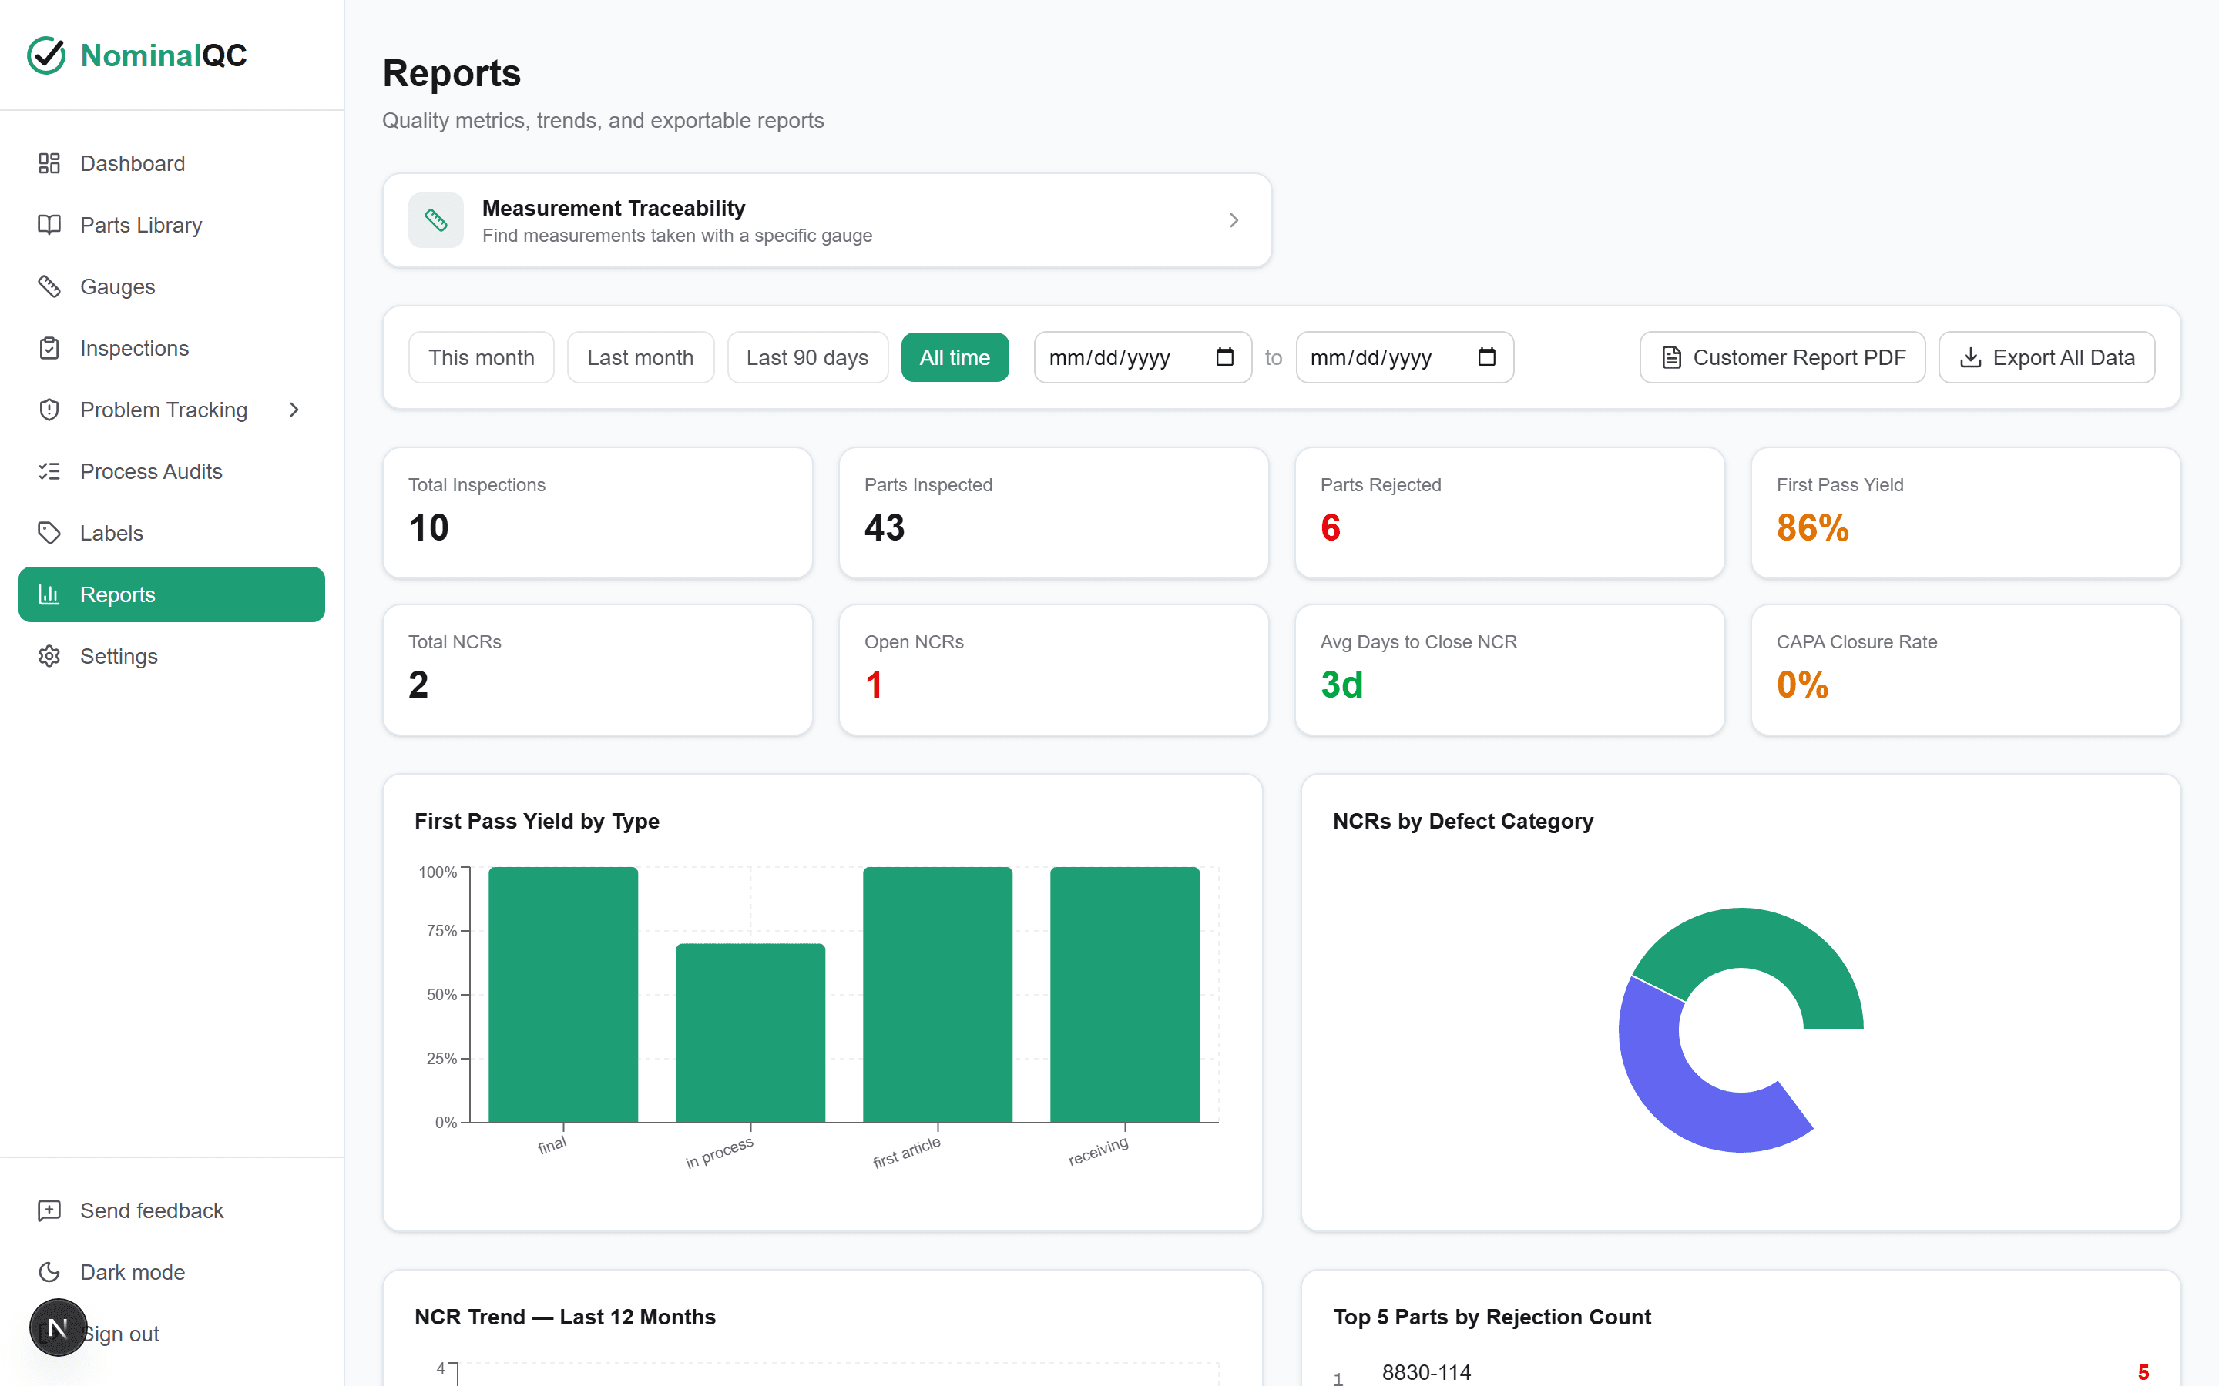Select the All time filter
Screen dimensions: 2219x1386
click(x=955, y=357)
